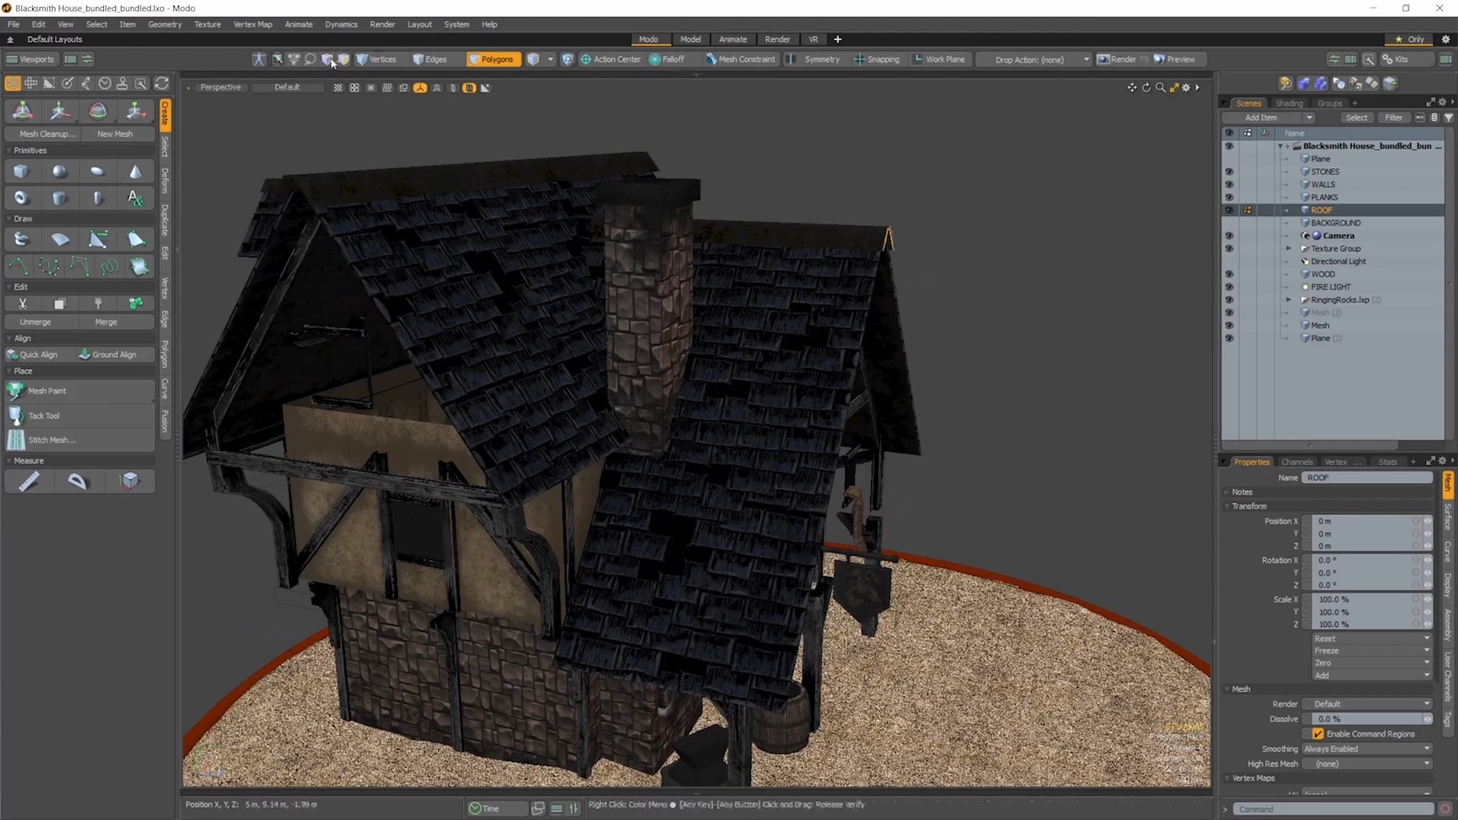Select the Cube primitive tool
This screenshot has height=820, width=1458.
point(21,172)
